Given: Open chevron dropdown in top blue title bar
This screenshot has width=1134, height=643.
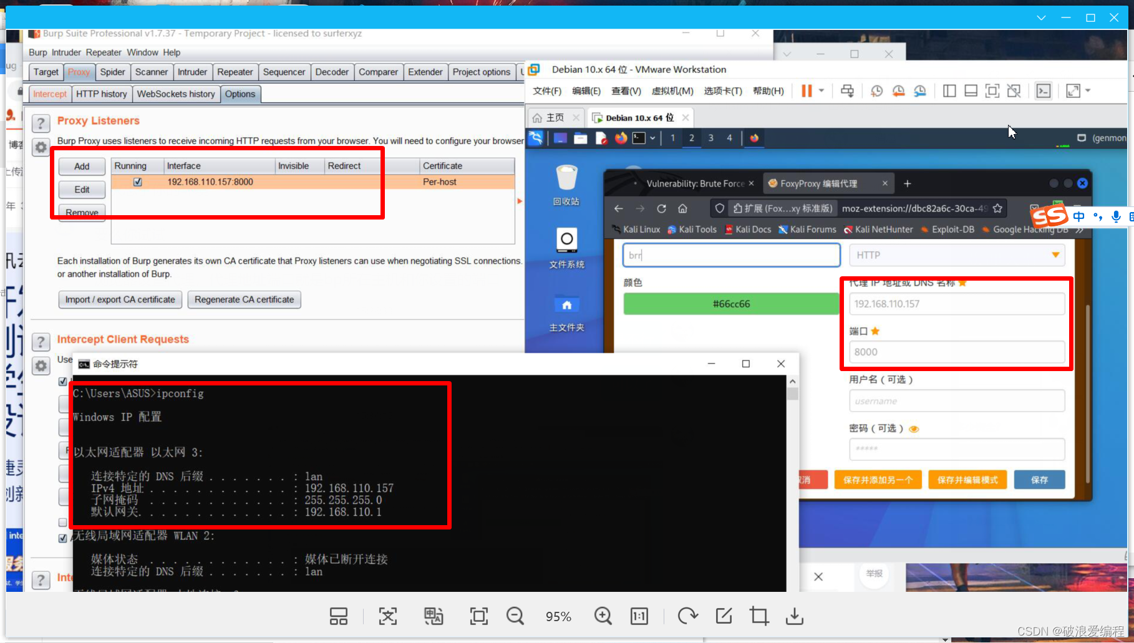Looking at the screenshot, I should pyautogui.click(x=1041, y=17).
